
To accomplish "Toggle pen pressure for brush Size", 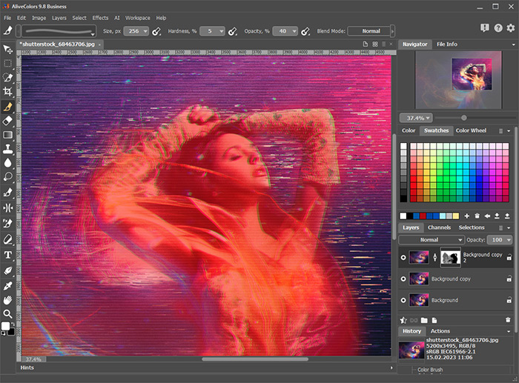I will 156,31.
